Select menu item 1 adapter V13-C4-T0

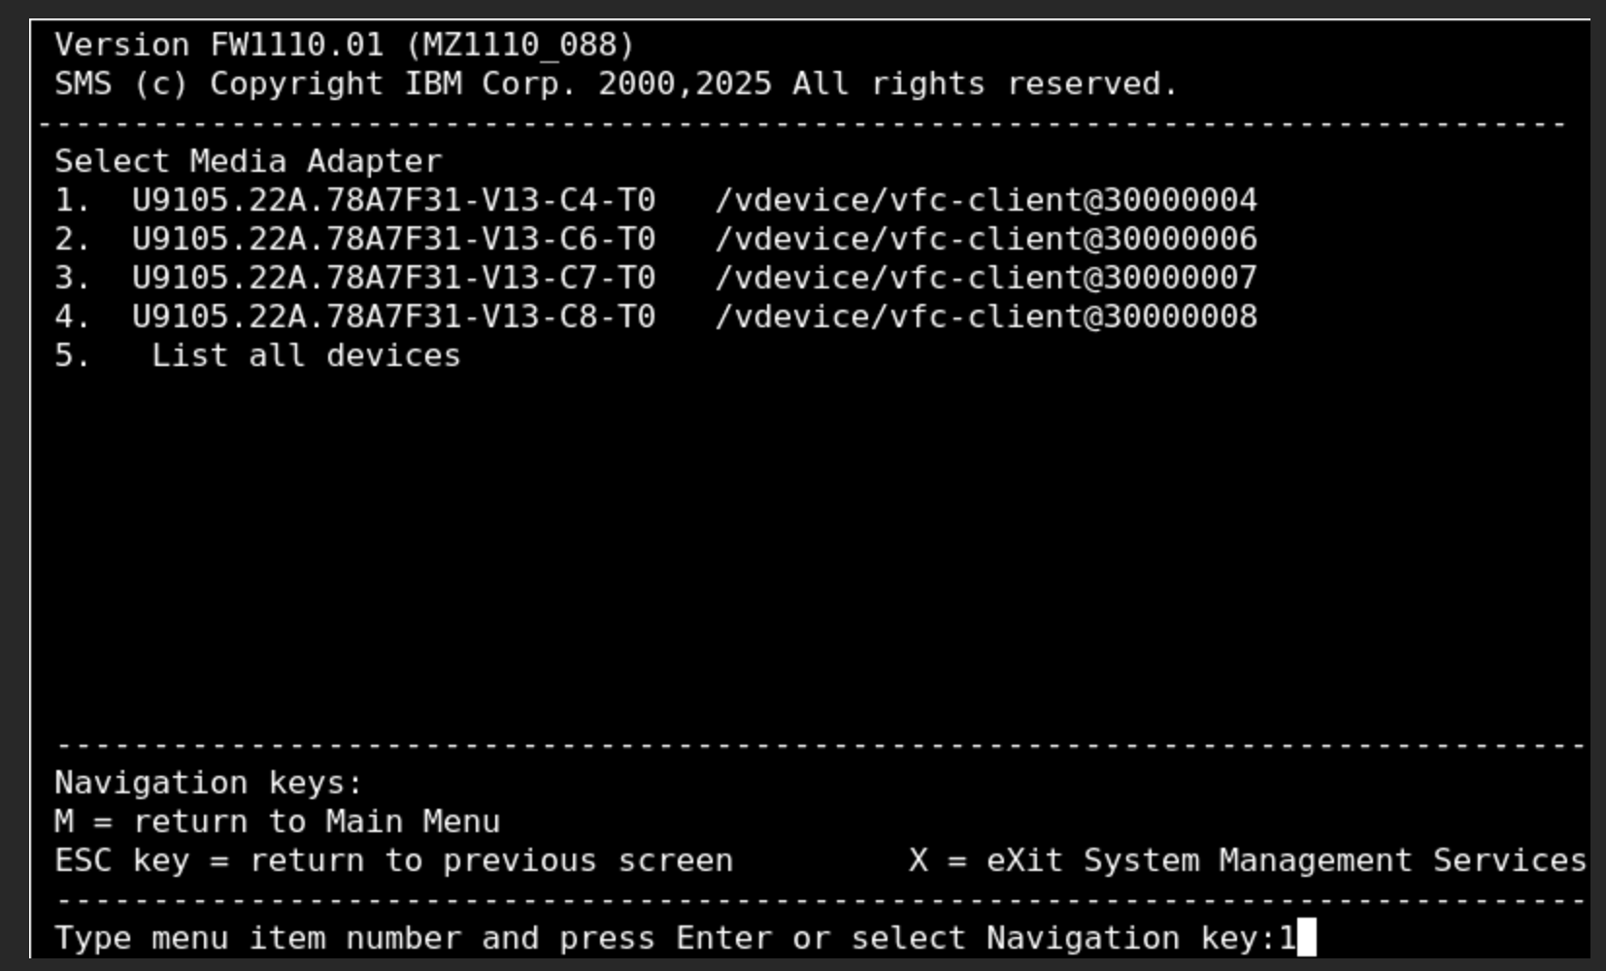pyautogui.click(x=655, y=200)
